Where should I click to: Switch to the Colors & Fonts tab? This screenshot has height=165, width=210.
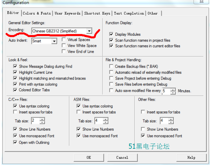tap(37, 13)
